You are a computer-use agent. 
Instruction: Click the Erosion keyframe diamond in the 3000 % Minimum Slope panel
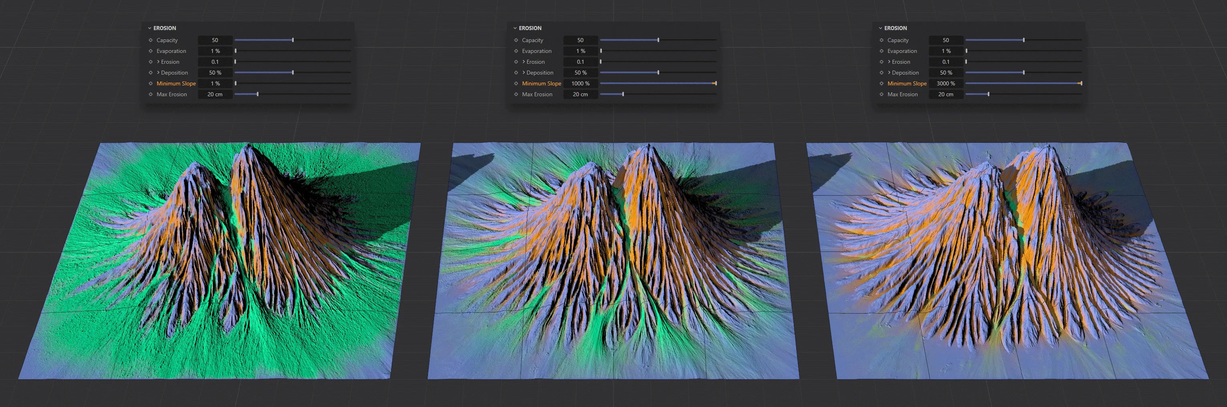pos(881,62)
